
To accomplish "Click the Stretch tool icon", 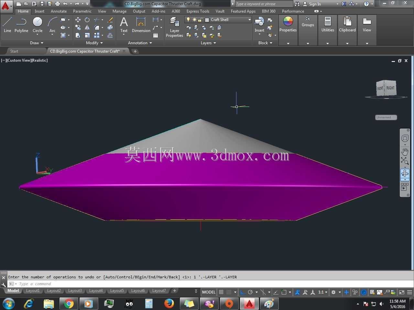I will point(78,35).
